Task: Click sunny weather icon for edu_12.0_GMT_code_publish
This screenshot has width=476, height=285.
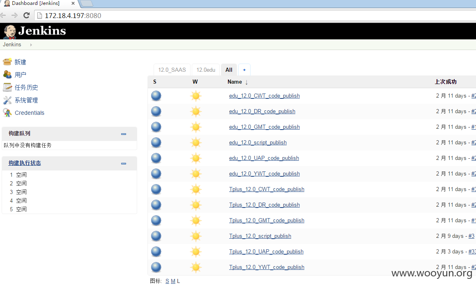Action: (196, 127)
